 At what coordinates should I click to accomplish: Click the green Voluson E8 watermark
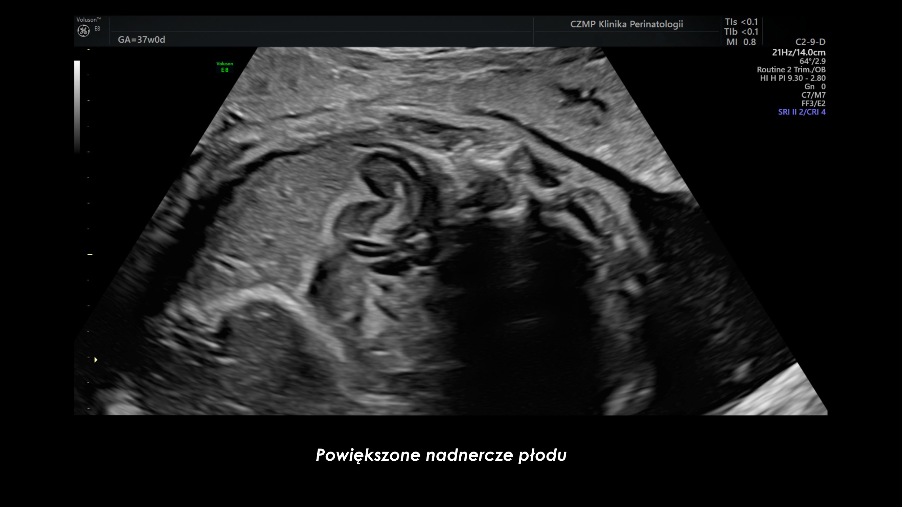click(x=225, y=67)
